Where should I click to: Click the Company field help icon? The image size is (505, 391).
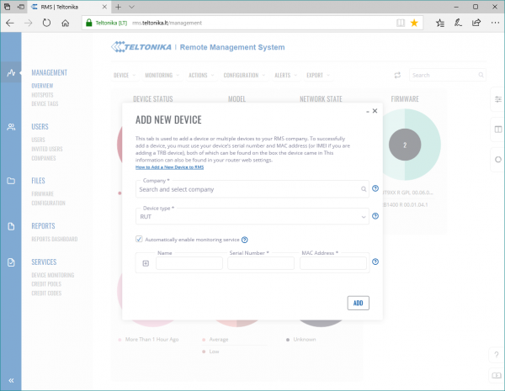[375, 188]
